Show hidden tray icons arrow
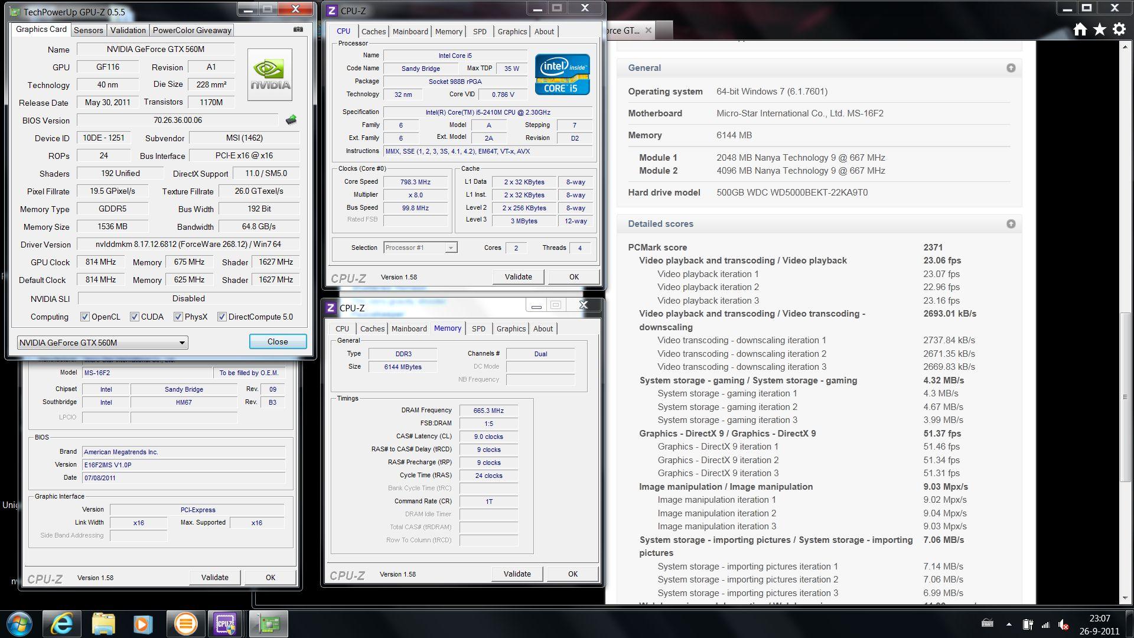Image resolution: width=1134 pixels, height=638 pixels. [1009, 624]
